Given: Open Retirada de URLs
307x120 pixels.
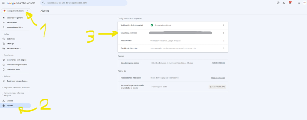Looking at the screenshot, I should click(14, 48).
